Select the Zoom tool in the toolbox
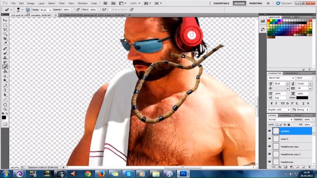The image size is (317, 178). tap(5, 109)
